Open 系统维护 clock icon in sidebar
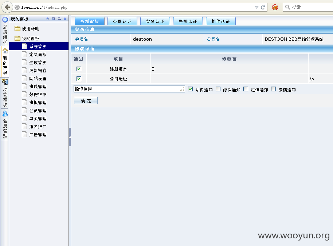The image size is (333, 246). click(x=5, y=20)
